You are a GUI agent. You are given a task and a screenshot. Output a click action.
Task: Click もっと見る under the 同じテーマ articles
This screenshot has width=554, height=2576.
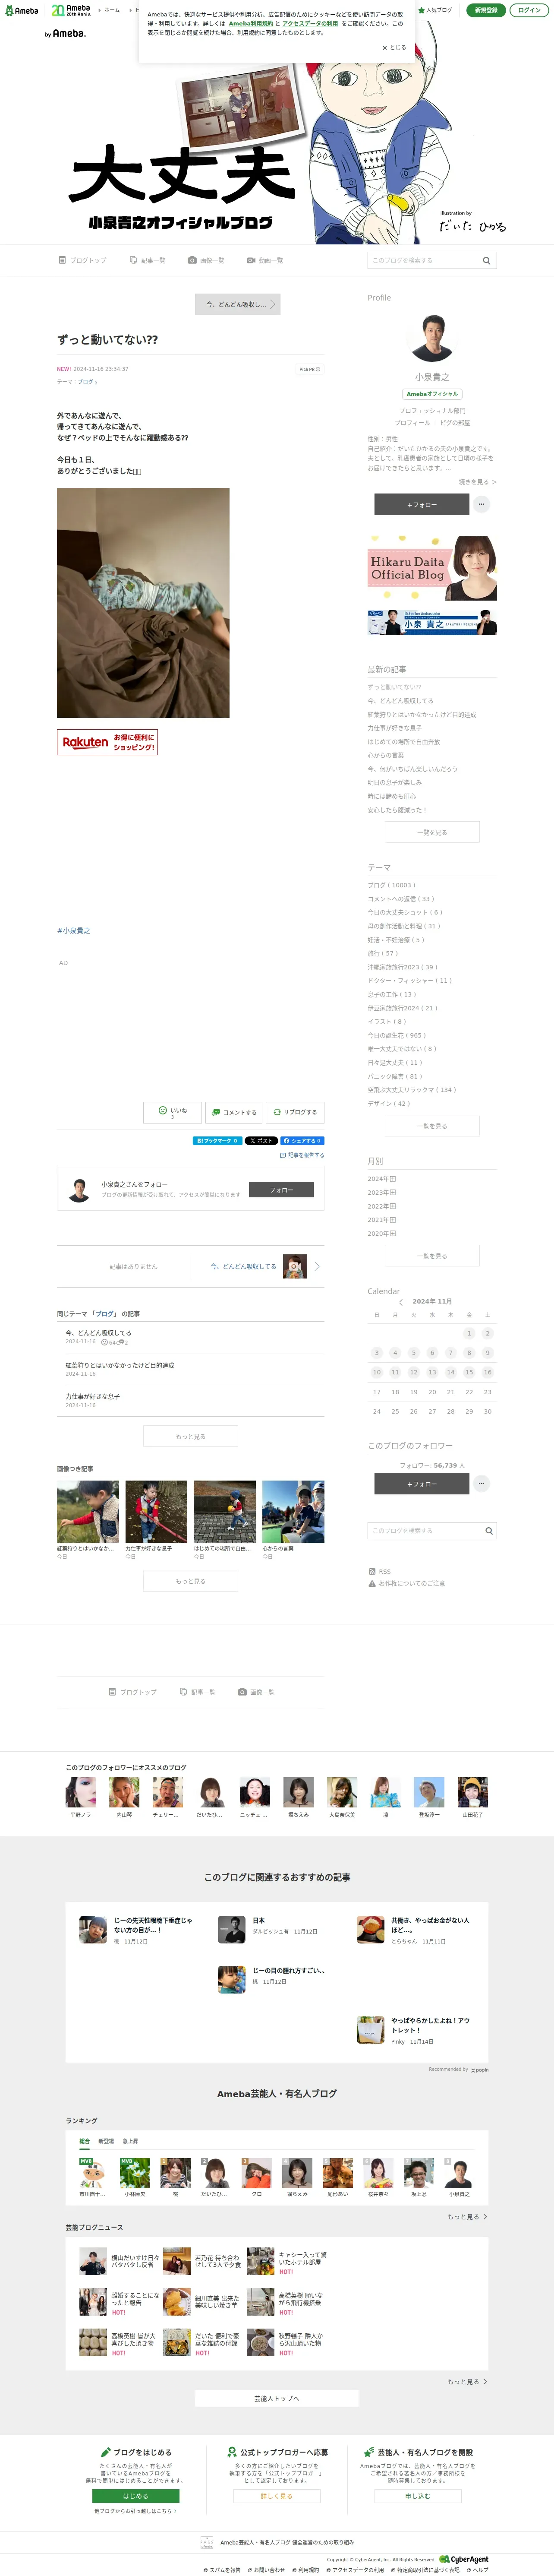pos(190,1436)
